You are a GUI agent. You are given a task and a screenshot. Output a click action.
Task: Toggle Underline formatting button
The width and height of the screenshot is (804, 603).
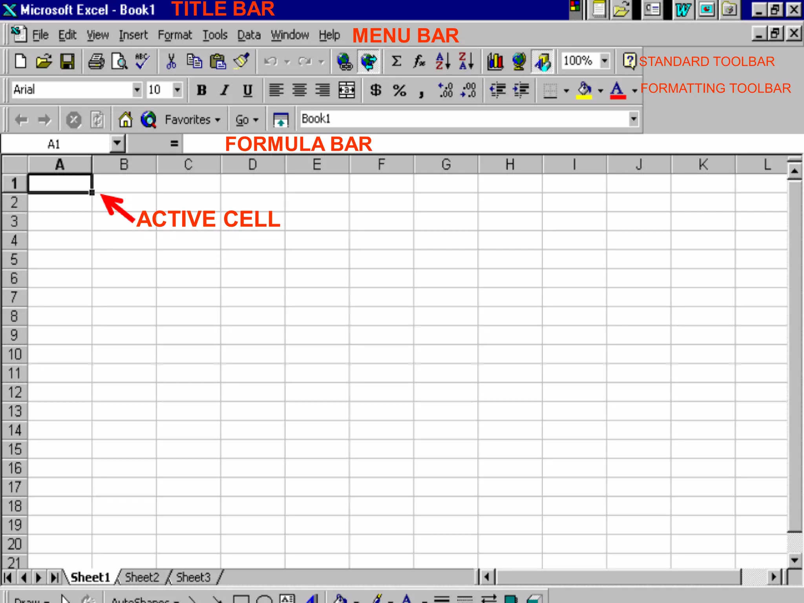[x=247, y=90]
